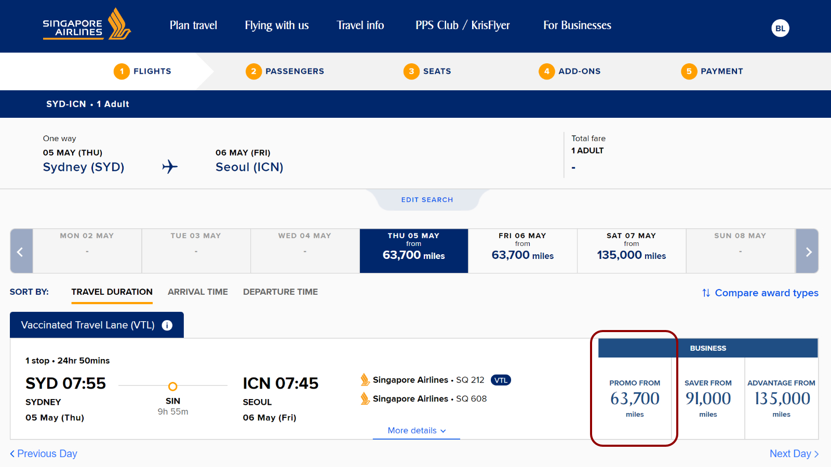Viewport: 831px width, 467px height.
Task: Click step 3 Seats circle
Action: point(411,71)
